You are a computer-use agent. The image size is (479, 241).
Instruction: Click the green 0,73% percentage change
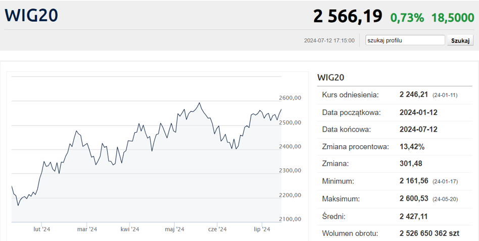tap(407, 18)
